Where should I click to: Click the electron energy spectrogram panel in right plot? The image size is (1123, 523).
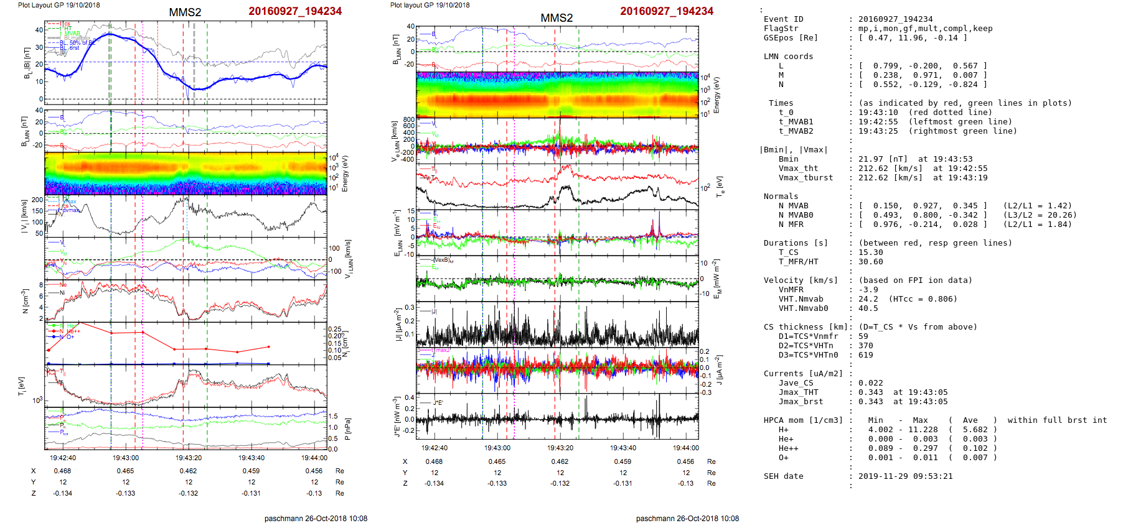pyautogui.click(x=557, y=95)
